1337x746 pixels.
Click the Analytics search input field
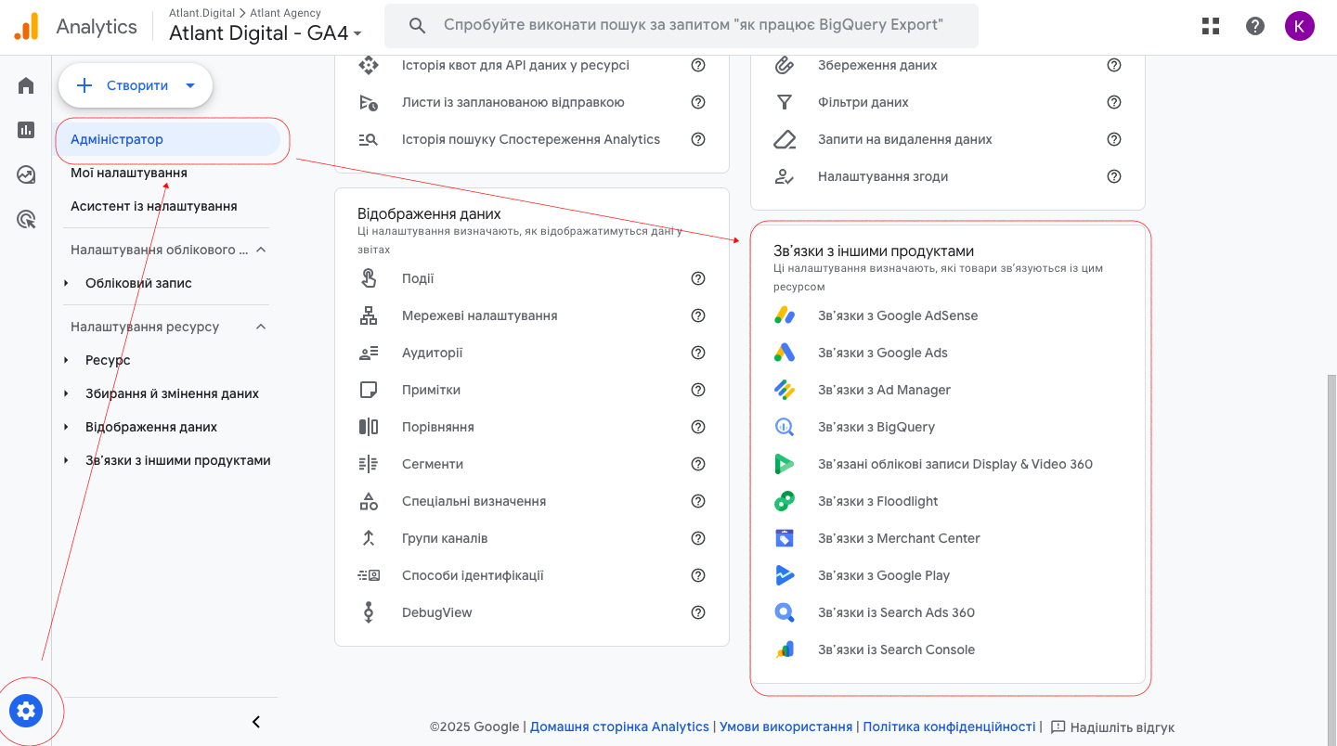coord(693,25)
